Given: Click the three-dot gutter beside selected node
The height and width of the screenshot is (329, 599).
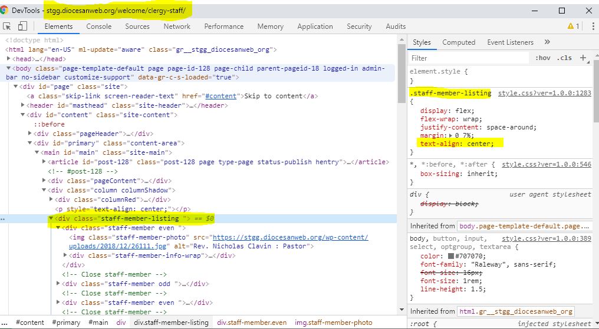Looking at the screenshot, I should tap(3, 219).
